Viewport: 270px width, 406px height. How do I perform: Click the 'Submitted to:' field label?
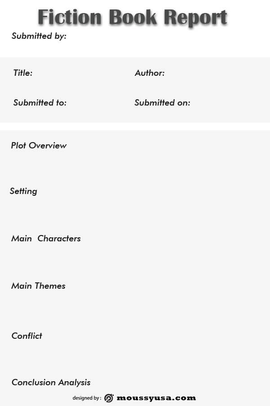[40, 102]
